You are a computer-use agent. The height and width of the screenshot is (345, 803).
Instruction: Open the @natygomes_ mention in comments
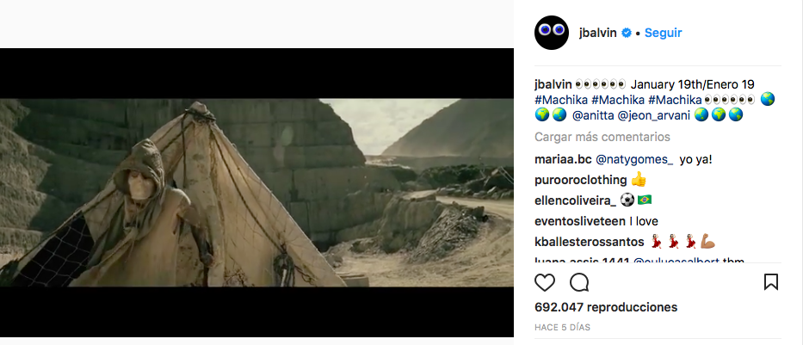[x=634, y=160]
